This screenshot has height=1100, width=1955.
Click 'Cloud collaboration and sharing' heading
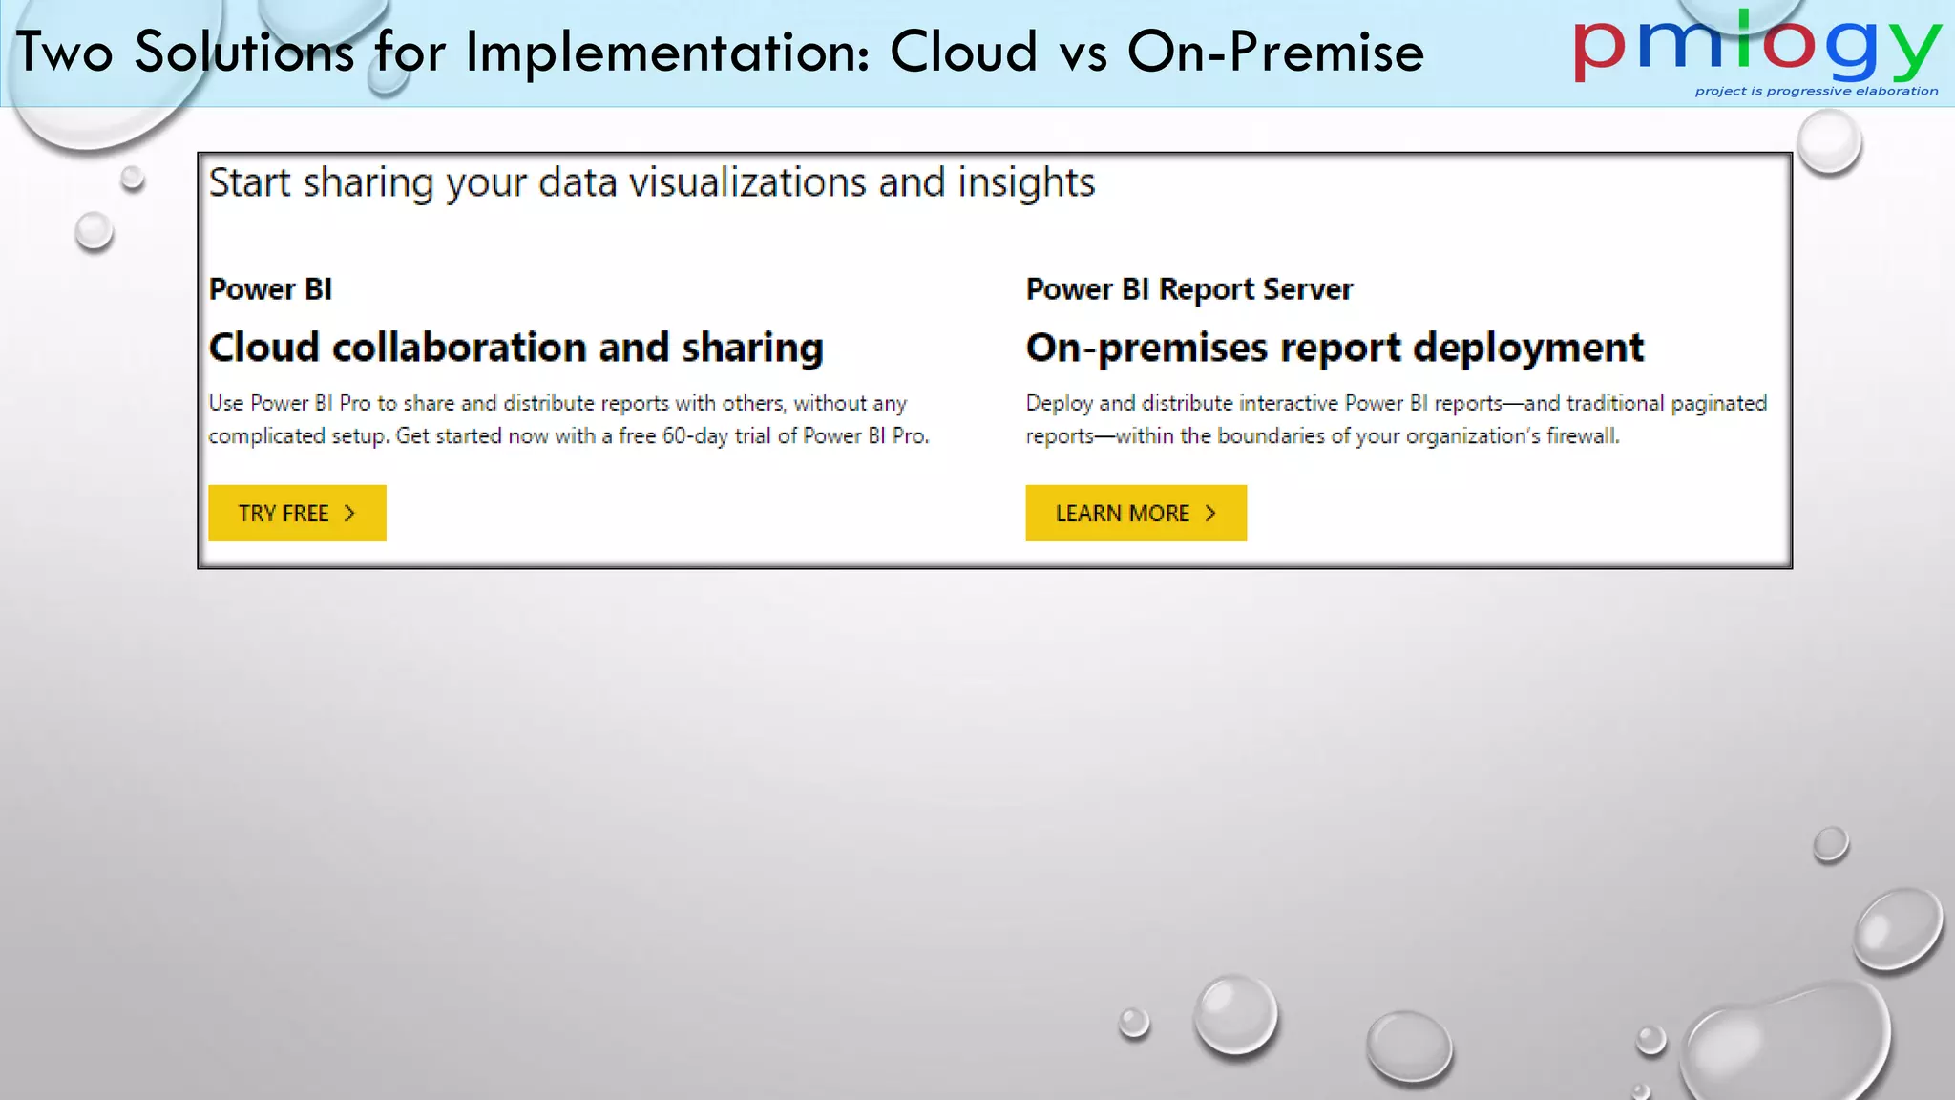click(515, 348)
